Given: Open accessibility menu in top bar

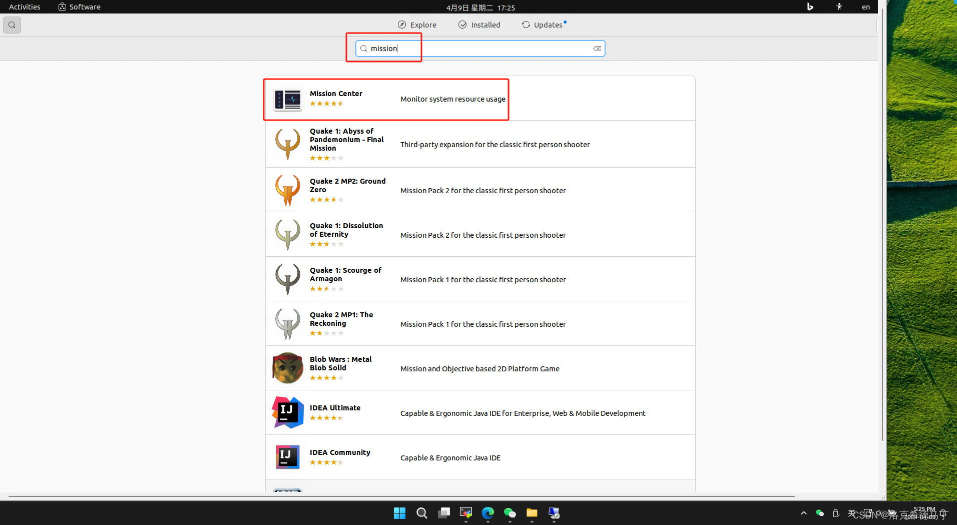Looking at the screenshot, I should [839, 7].
